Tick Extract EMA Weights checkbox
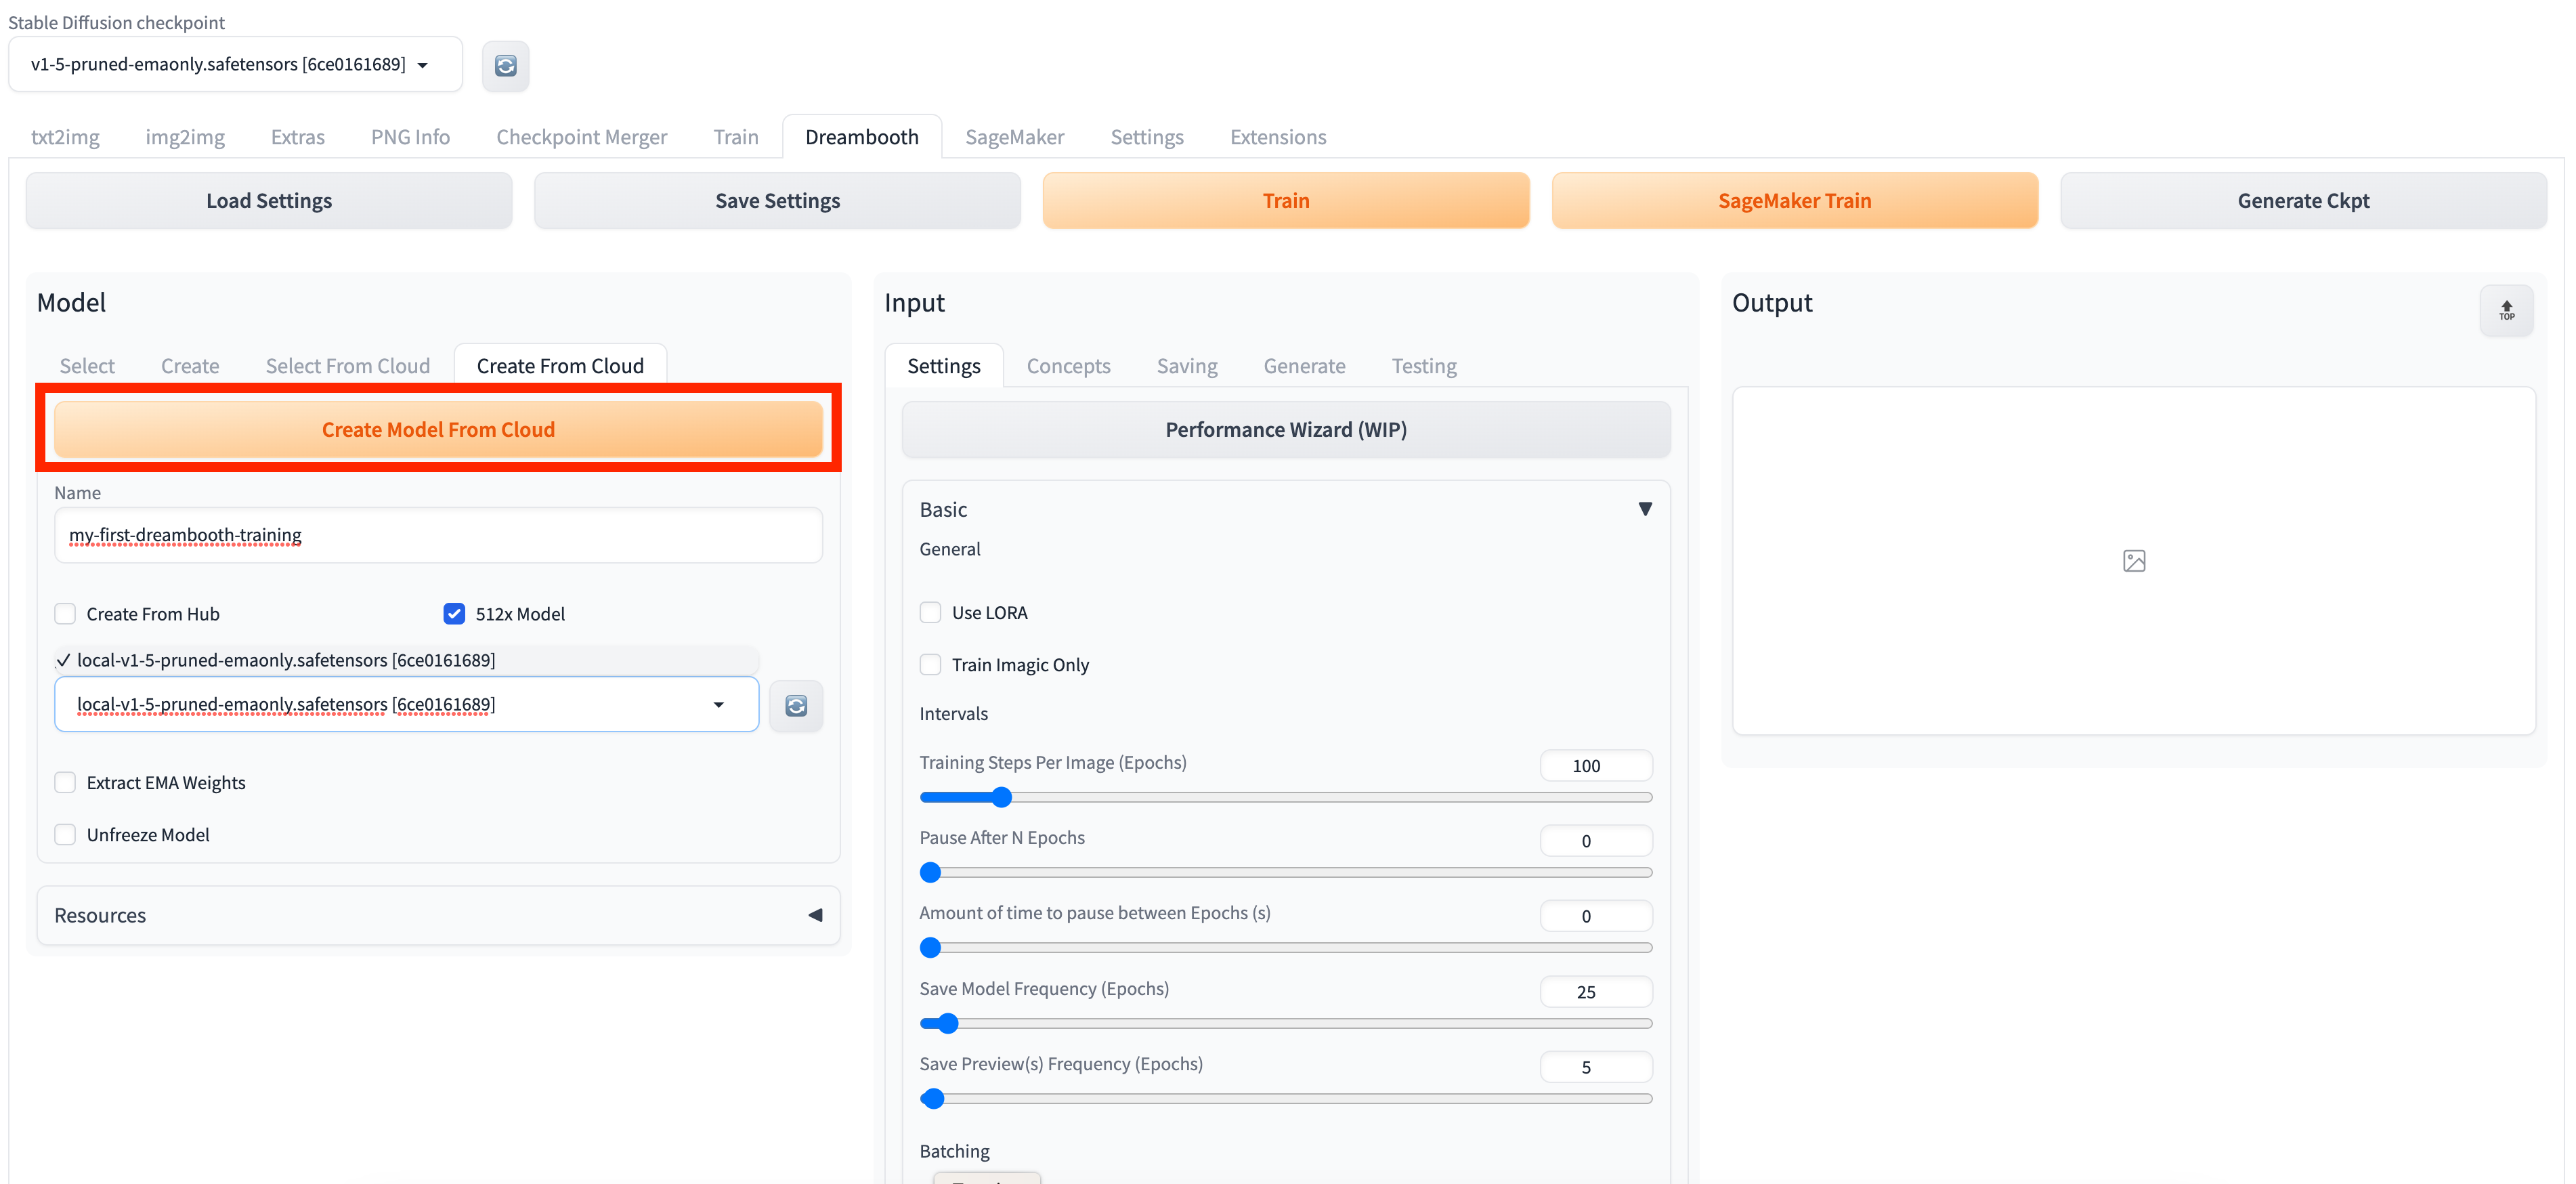This screenshot has width=2576, height=1184. pos(65,783)
